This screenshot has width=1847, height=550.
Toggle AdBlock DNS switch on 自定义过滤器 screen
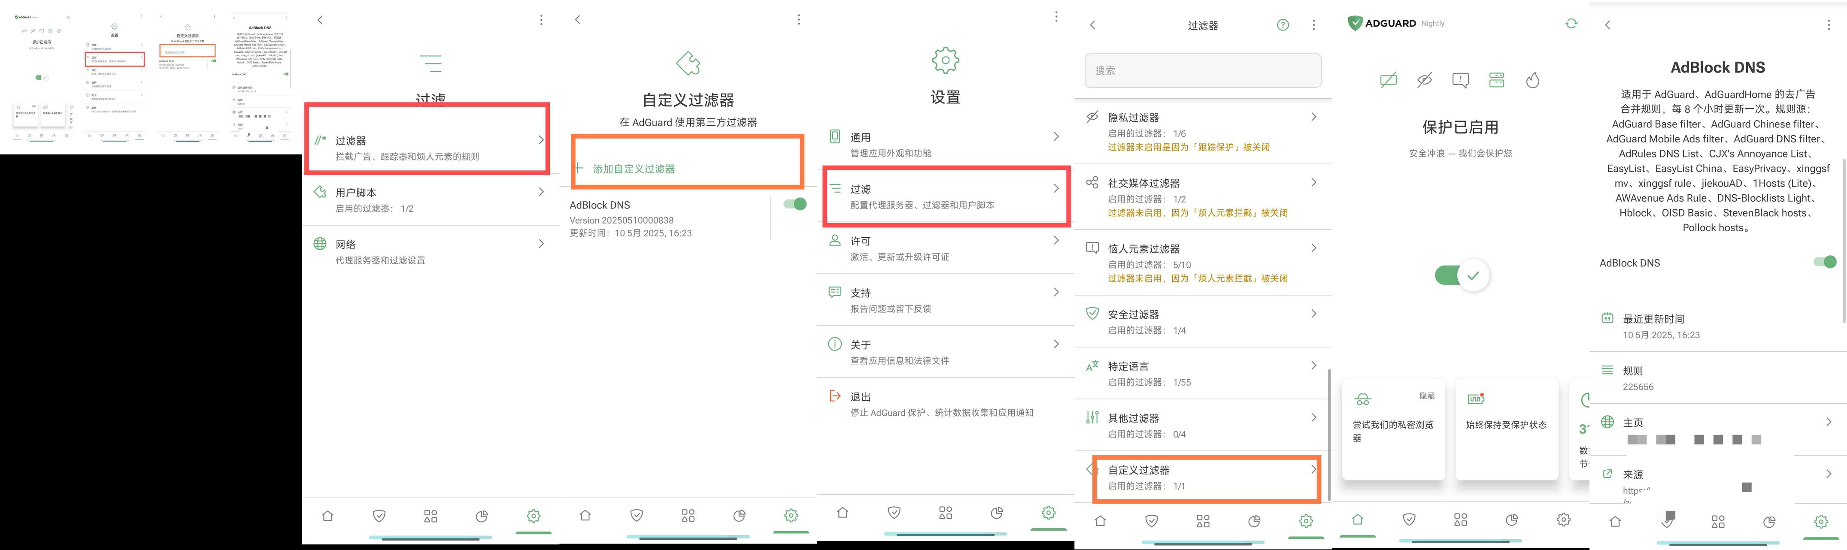click(795, 204)
